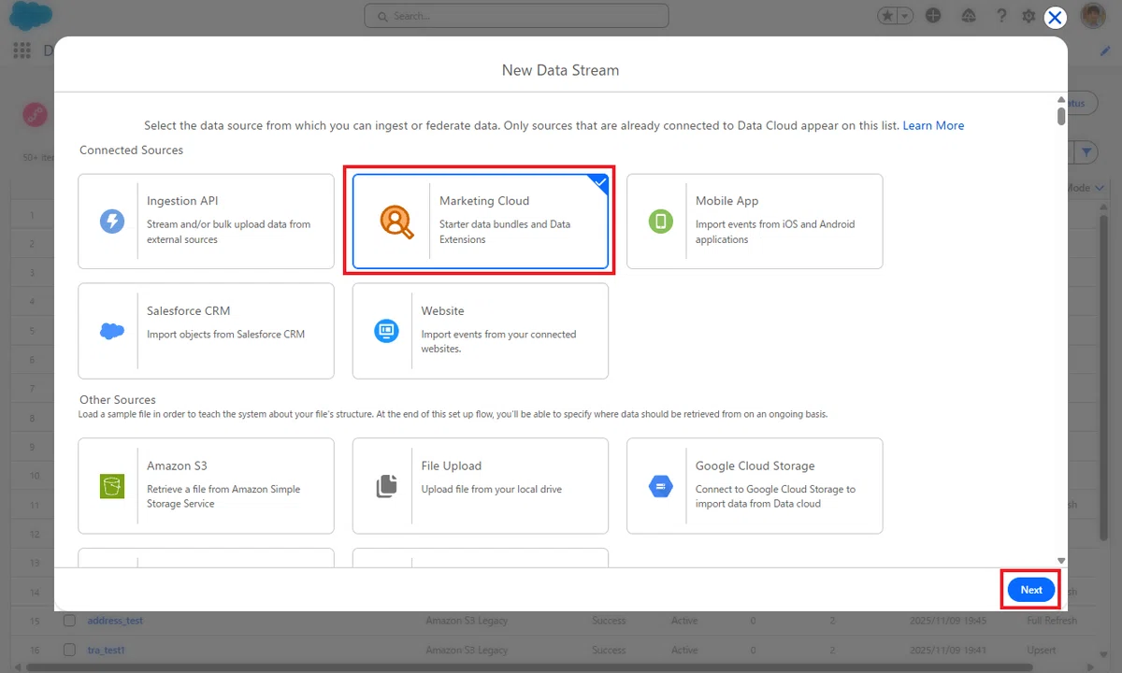
Task: Check the address_test row checkbox
Action: 69,621
